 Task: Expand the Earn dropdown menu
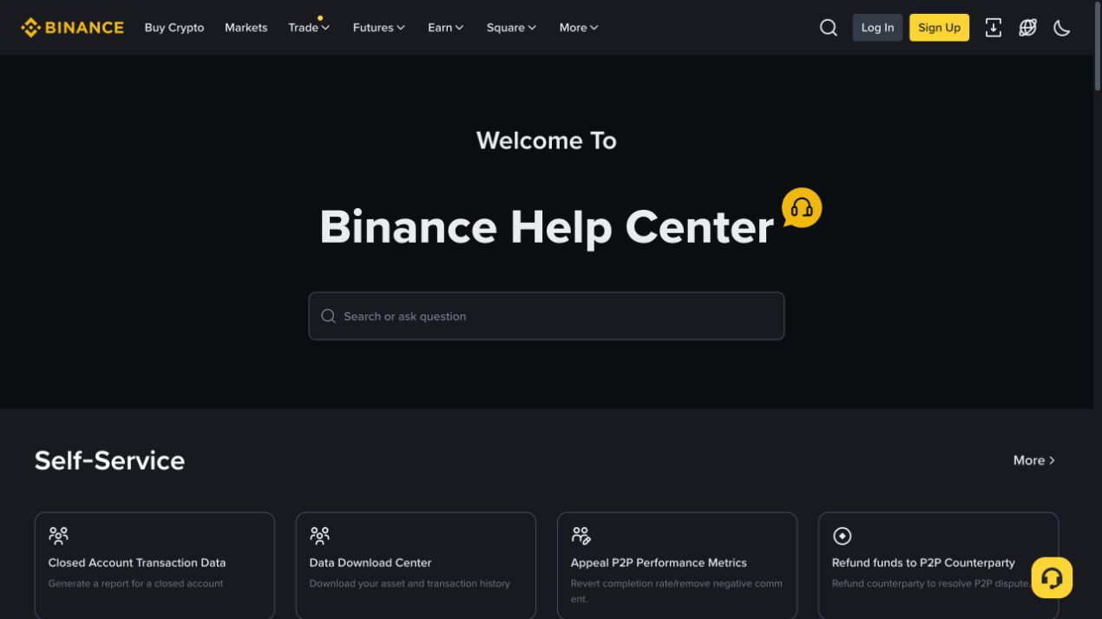[x=446, y=28]
